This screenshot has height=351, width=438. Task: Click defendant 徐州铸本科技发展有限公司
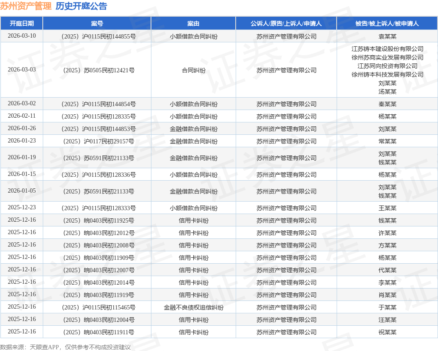[388, 74]
